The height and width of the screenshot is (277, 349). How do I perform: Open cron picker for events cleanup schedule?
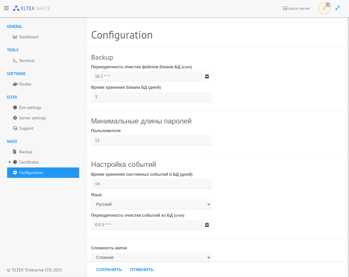tap(207, 225)
